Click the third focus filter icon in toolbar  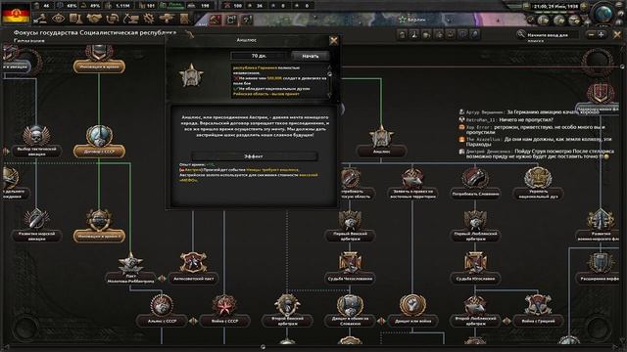[427, 35]
